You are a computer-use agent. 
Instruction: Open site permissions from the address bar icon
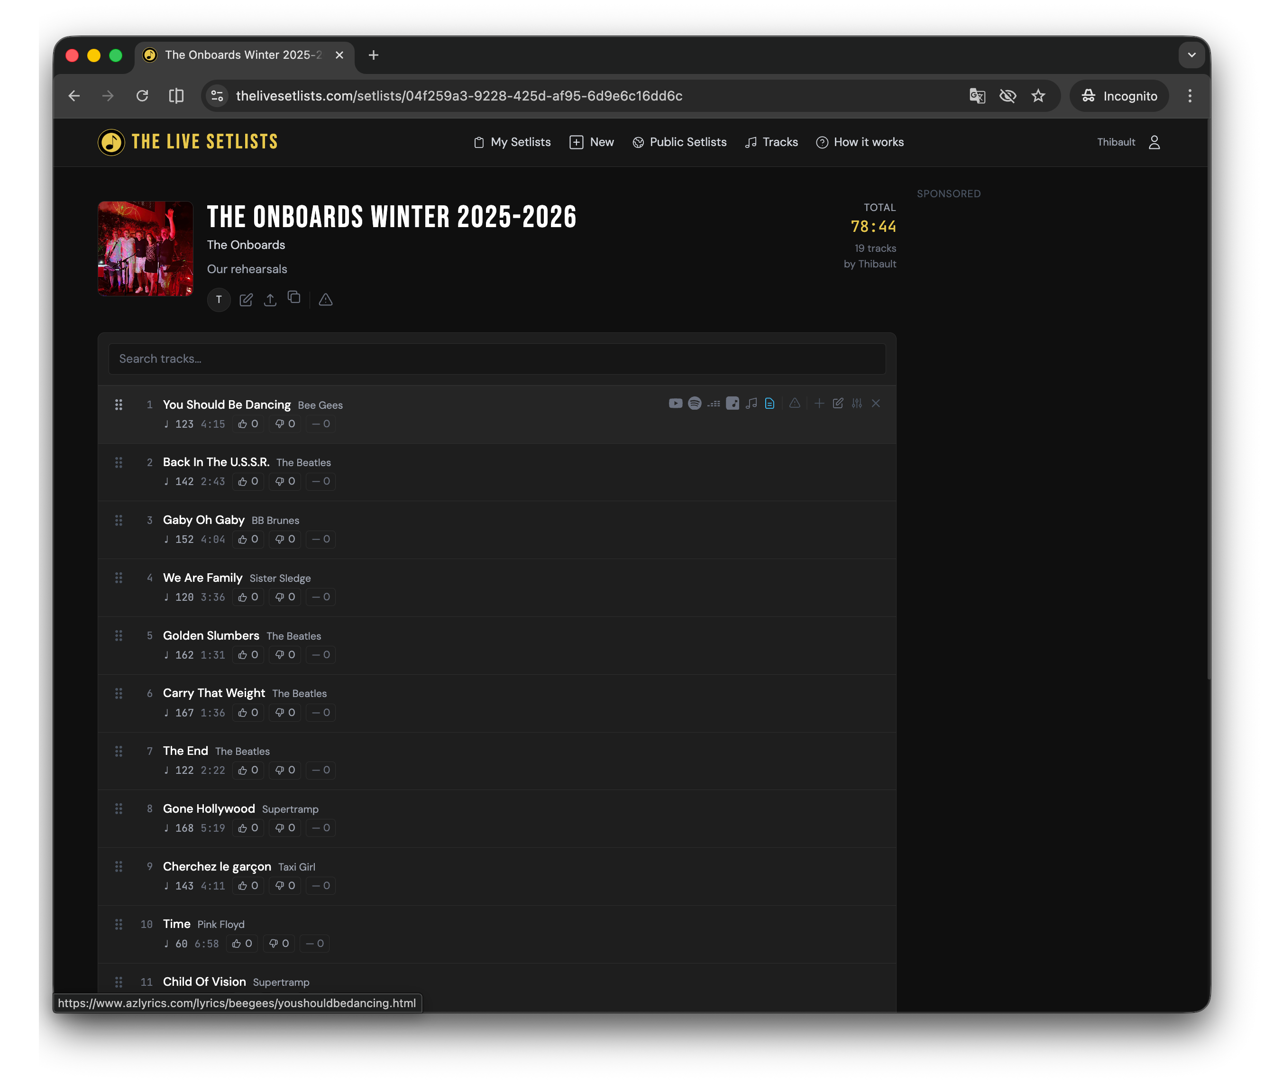point(217,96)
